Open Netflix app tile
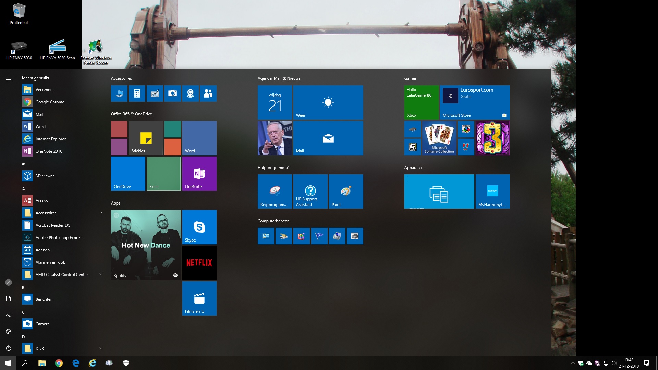658x370 pixels. [199, 262]
